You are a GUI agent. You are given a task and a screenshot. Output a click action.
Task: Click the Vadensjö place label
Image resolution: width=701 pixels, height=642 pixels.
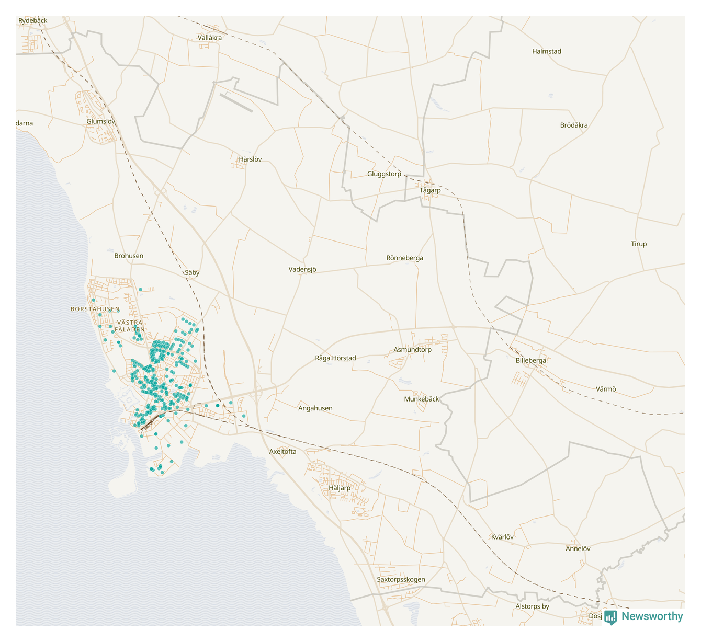(x=302, y=269)
